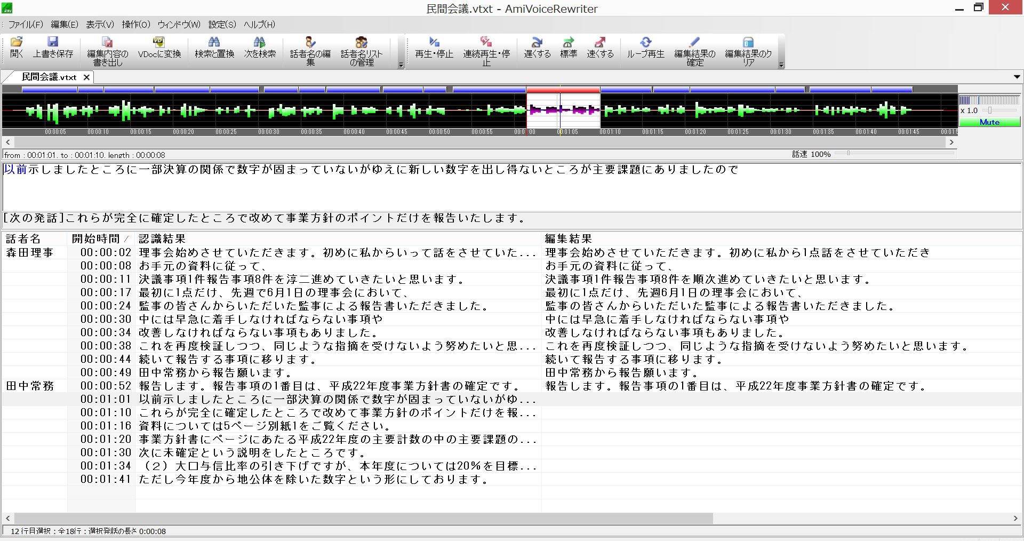The height and width of the screenshot is (541, 1024).
Task: Expand the playback toolbar overflow arrow
Action: [x=781, y=65]
